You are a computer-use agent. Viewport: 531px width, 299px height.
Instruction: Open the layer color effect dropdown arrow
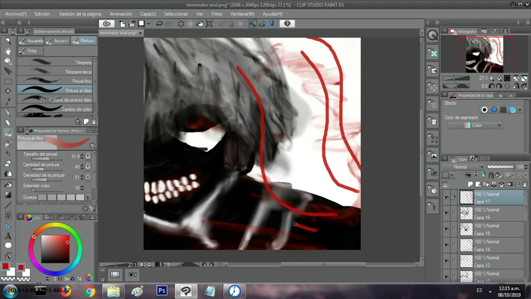[x=520, y=110]
